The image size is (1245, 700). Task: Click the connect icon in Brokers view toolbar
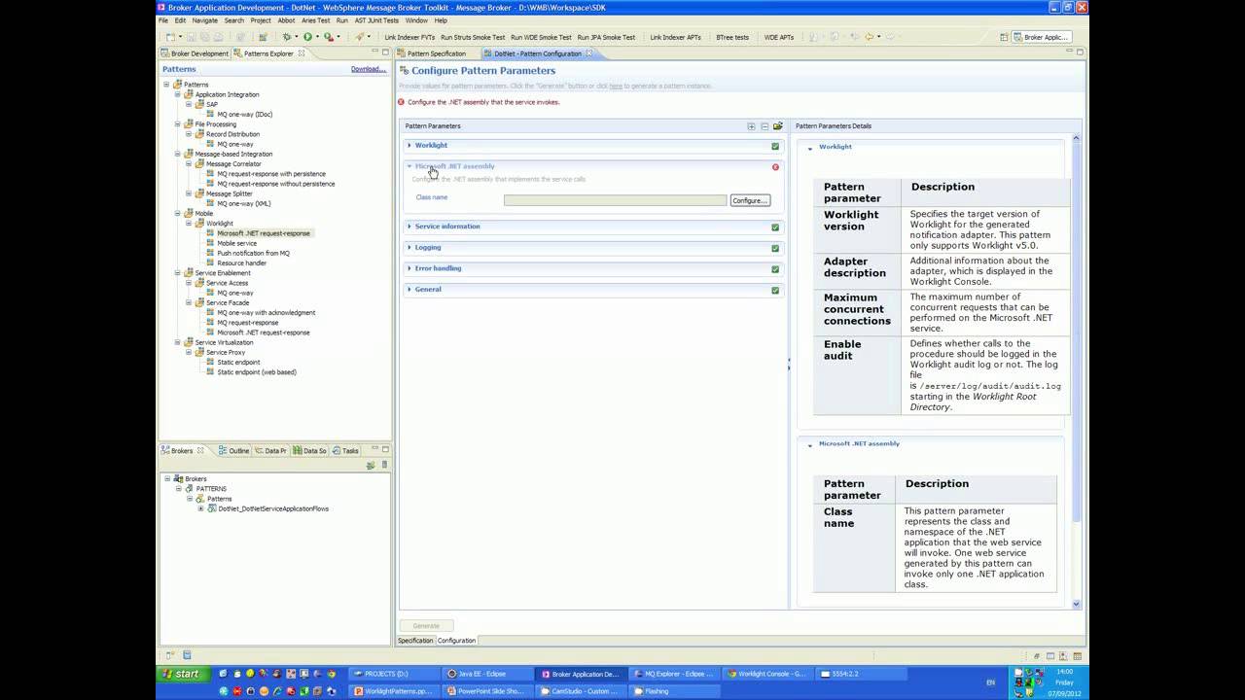(371, 465)
